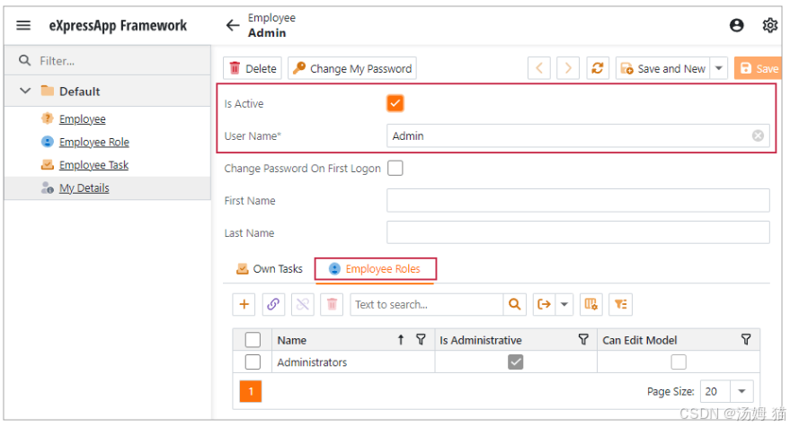Run search with magnifier icon
Viewport: 790px width, 427px height.
point(514,304)
